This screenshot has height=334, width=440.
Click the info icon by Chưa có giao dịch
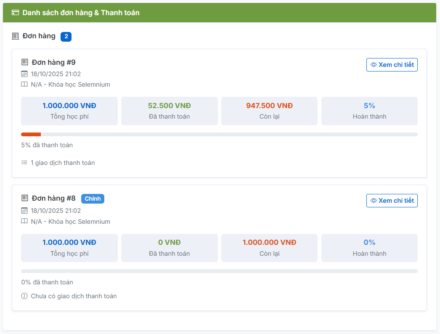click(24, 296)
